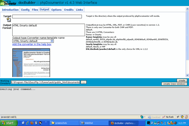This screenshot has width=189, height=126.
Task: Go to the Options tab
Action: [56, 10]
